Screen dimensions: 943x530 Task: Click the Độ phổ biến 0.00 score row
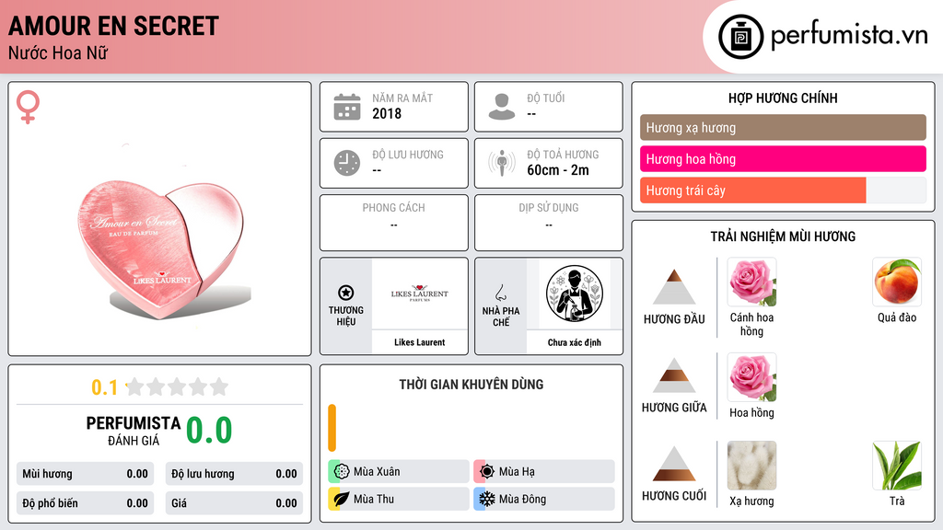click(86, 503)
